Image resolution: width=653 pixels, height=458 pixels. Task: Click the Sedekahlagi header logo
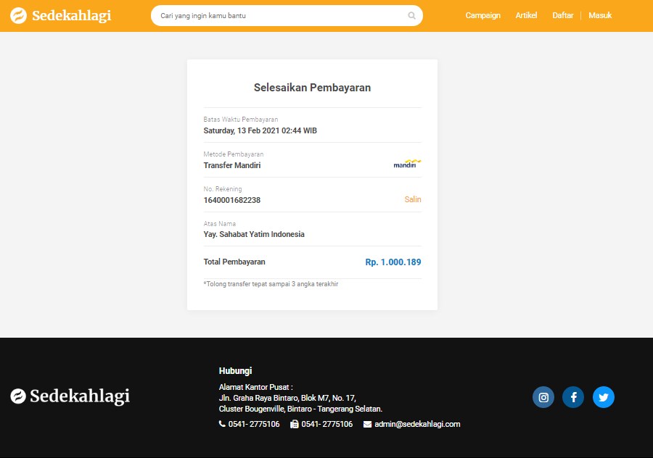pos(61,16)
